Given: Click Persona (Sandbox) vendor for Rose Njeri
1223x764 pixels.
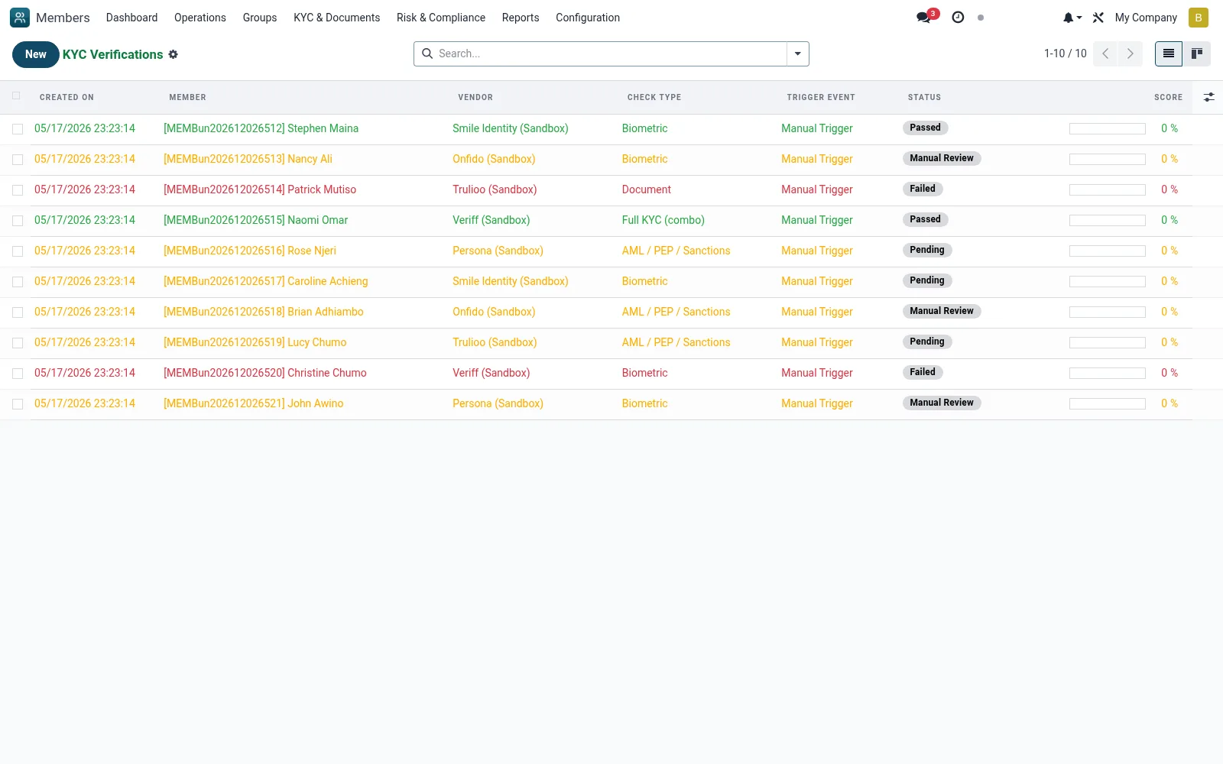Looking at the screenshot, I should coord(498,251).
